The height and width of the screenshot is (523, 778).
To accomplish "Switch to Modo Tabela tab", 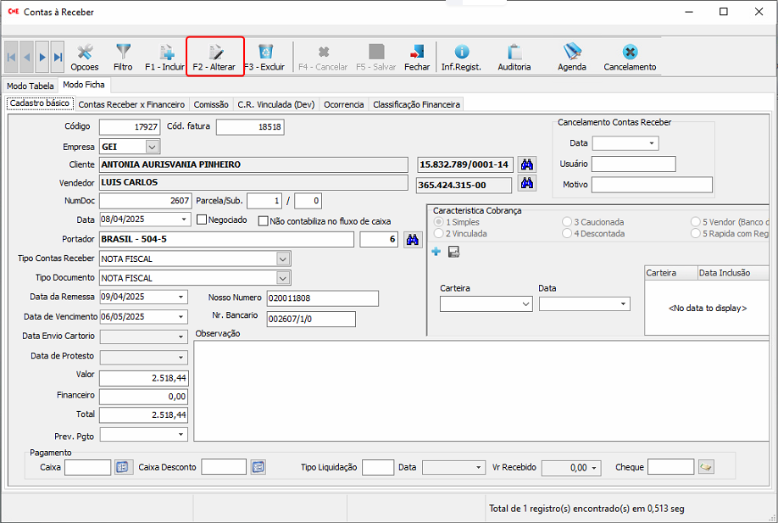I will point(30,86).
